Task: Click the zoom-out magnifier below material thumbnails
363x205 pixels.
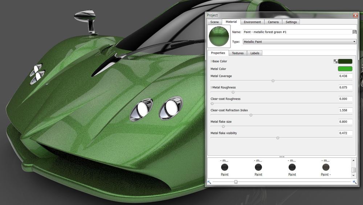Action: coord(209,182)
